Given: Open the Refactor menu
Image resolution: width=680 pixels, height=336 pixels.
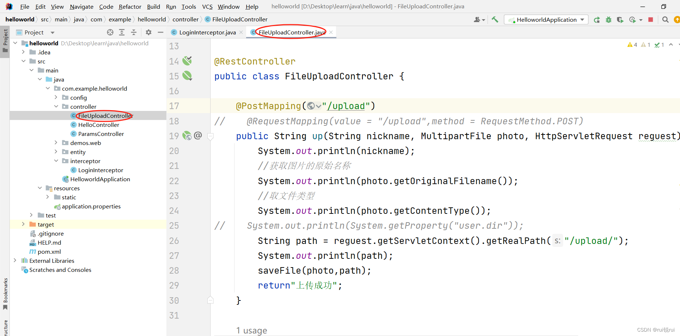Looking at the screenshot, I should click(x=129, y=6).
